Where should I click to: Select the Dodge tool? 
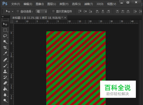(5, 100)
